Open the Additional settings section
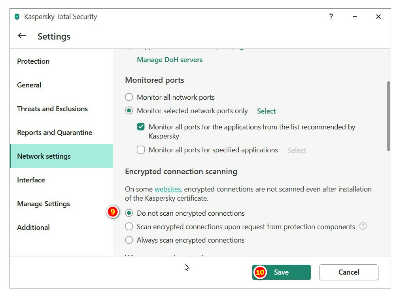Image resolution: width=401 pixels, height=296 pixels. [x=61, y=228]
